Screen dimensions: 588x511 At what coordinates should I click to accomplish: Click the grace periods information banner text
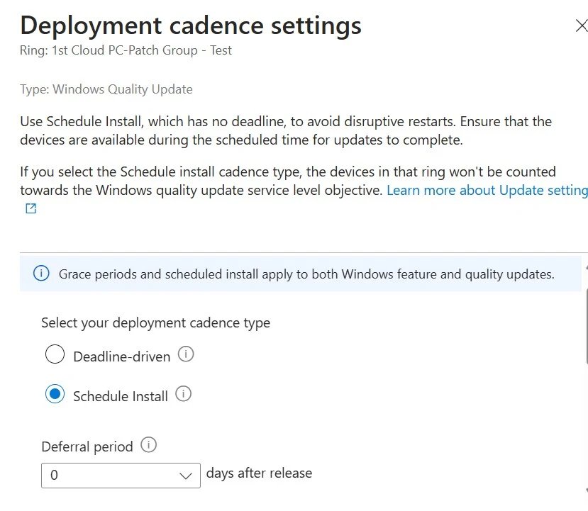point(306,274)
